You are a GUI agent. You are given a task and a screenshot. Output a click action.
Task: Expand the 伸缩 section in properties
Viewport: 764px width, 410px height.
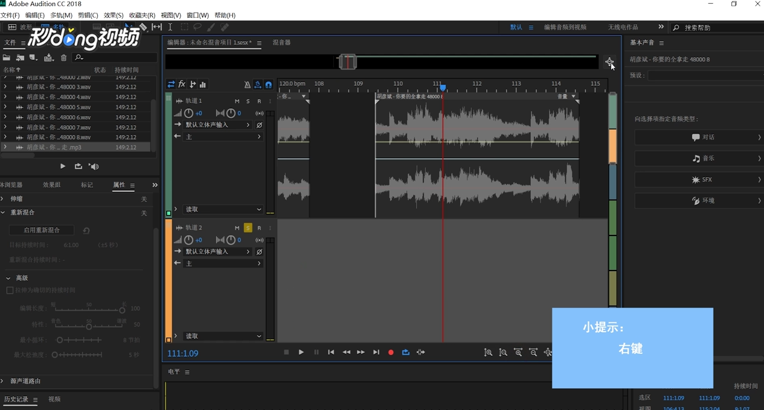coord(2,199)
